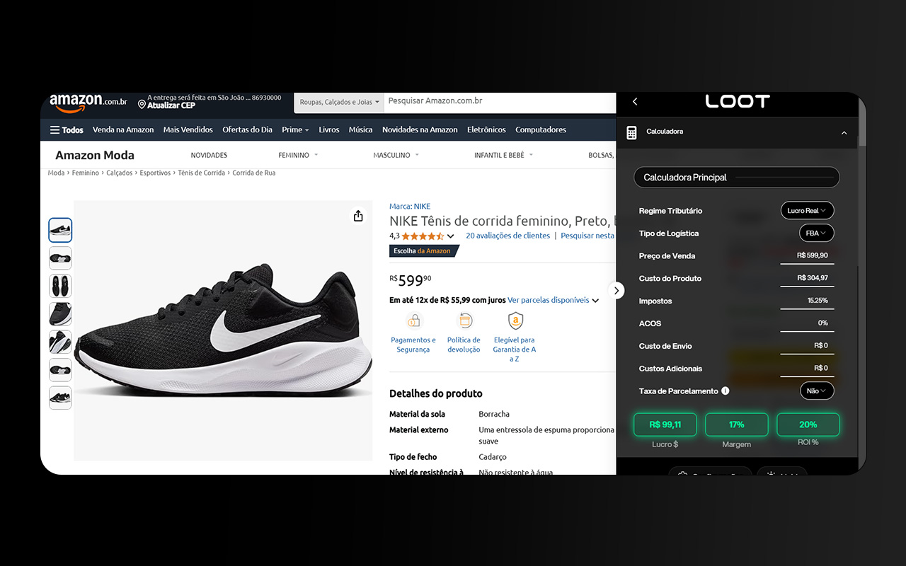Open the Marca: NIKE brand link

[410, 207]
